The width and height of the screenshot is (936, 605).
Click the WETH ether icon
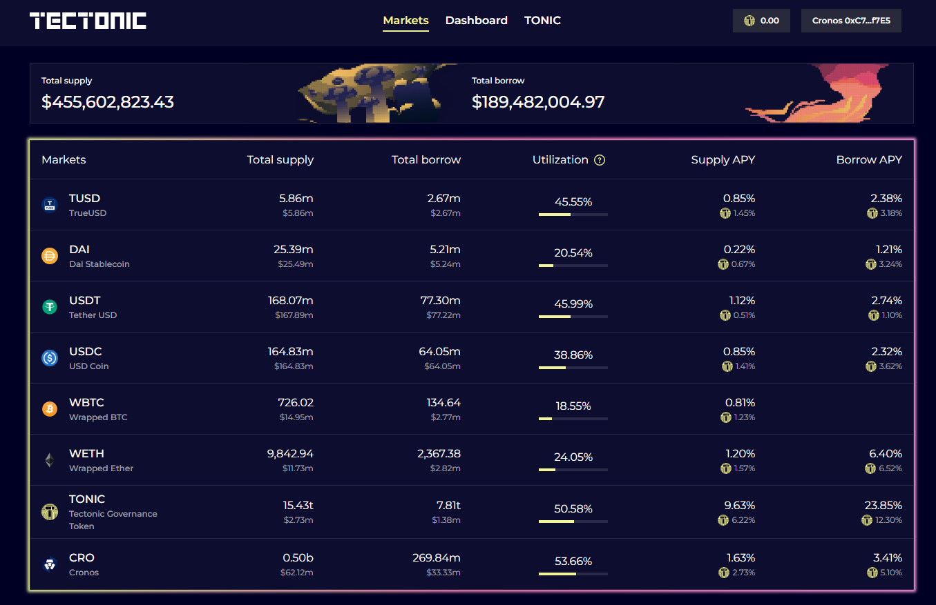(x=50, y=460)
